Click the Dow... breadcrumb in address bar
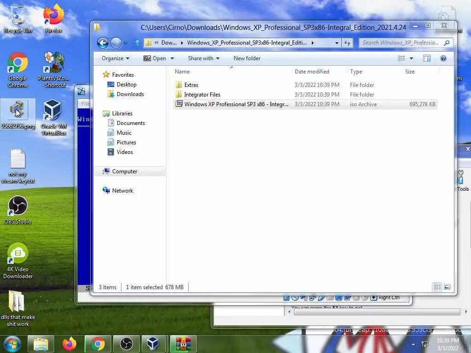This screenshot has height=353, width=471. (169, 43)
